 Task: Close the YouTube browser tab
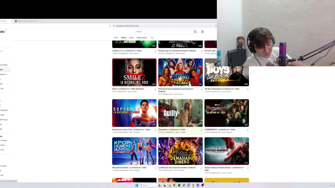(x=12, y=21)
